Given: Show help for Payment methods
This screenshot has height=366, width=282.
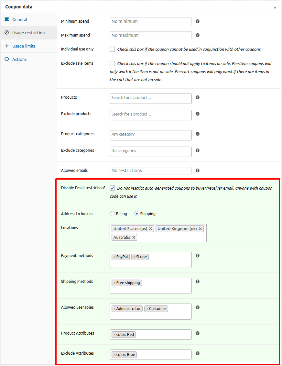Looking at the screenshot, I should coord(198,256).
